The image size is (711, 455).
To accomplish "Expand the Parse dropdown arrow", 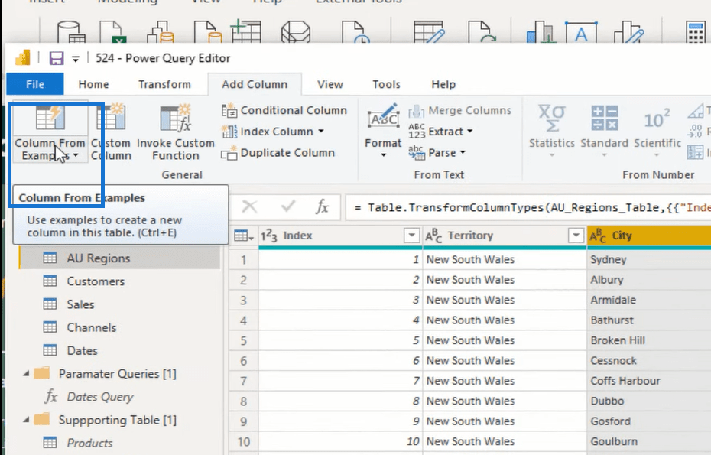I will 463,153.
